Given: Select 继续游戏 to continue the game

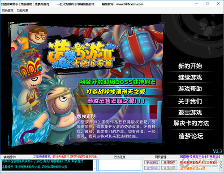Looking at the screenshot, I should pyautogui.click(x=190, y=77).
